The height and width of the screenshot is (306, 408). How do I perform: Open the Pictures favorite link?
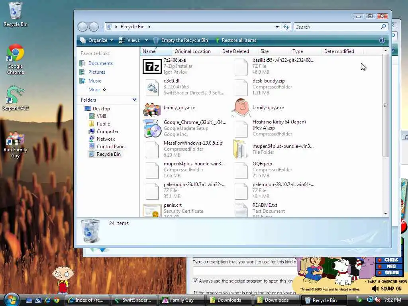tap(92, 72)
